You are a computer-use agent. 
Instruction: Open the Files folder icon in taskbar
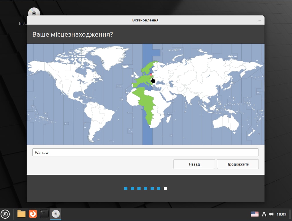(x=21, y=214)
